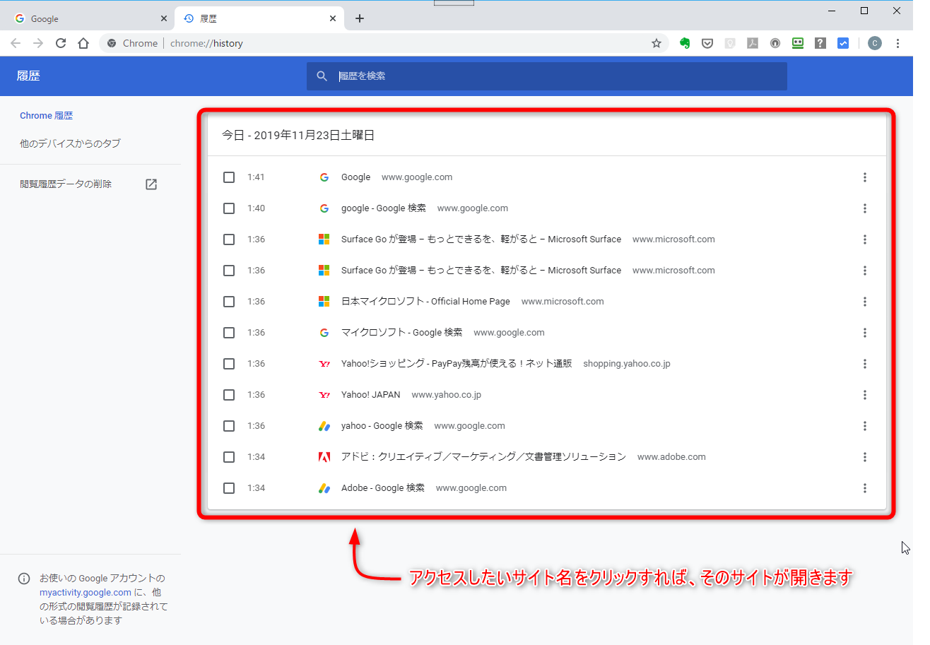The width and height of the screenshot is (930, 645).
Task: Click the open-external icon beside 閲覧履歴データの削除
Action: pyautogui.click(x=151, y=184)
